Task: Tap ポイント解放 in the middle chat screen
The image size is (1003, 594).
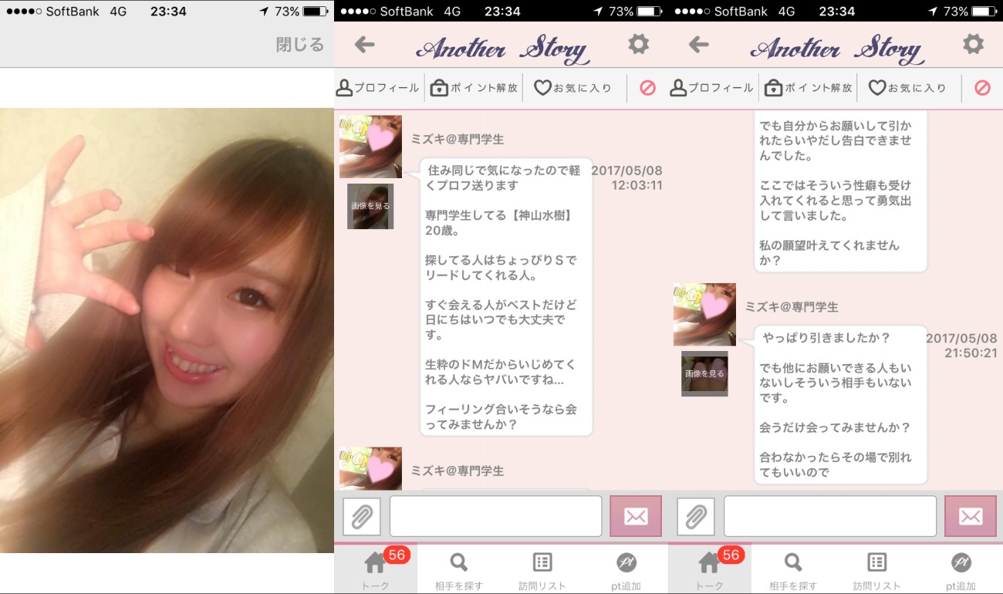Action: click(474, 88)
